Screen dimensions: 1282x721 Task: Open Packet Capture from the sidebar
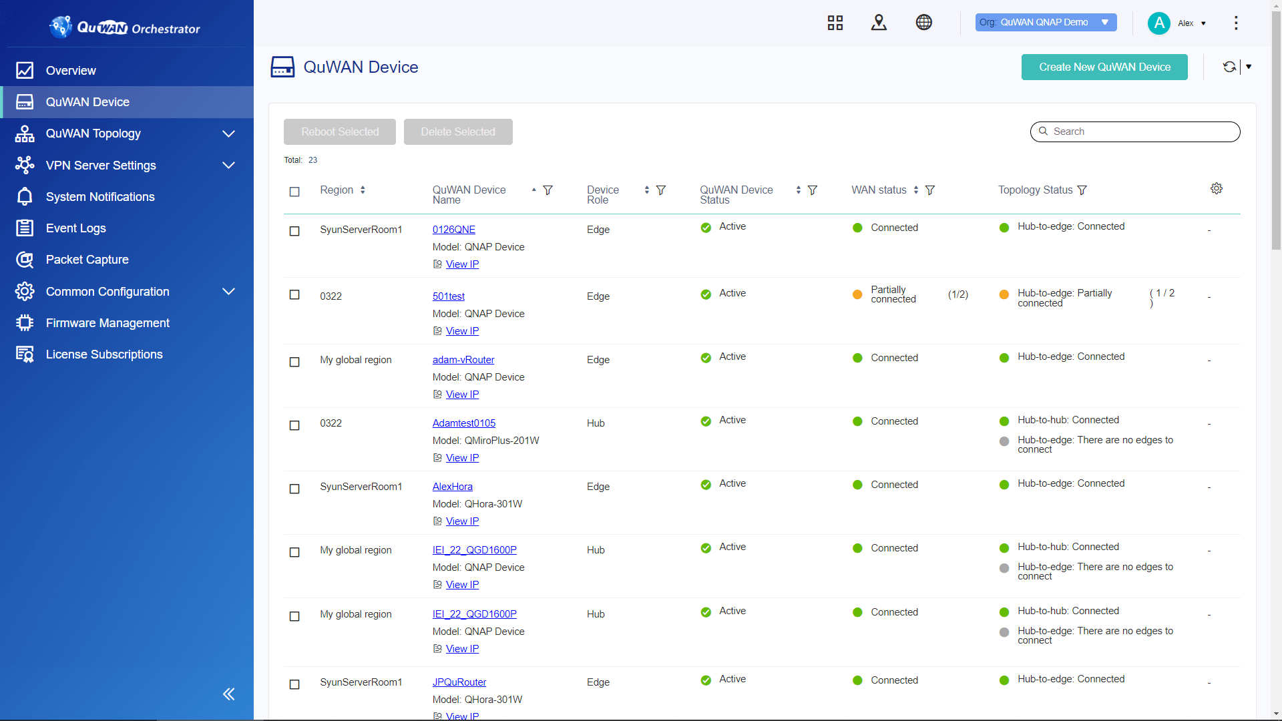tap(87, 260)
